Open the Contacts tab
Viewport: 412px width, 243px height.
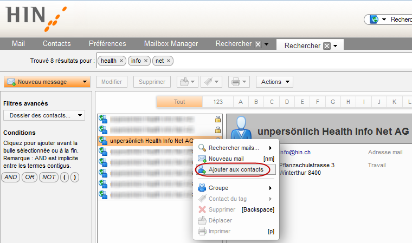coord(57,43)
